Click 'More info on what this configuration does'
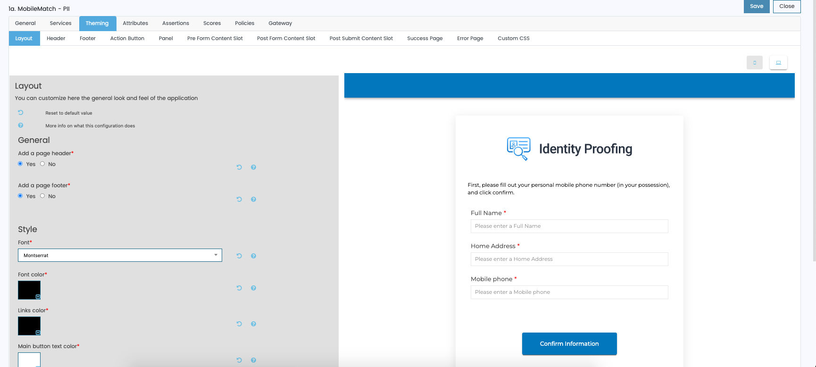This screenshot has width=816, height=367. [90, 126]
